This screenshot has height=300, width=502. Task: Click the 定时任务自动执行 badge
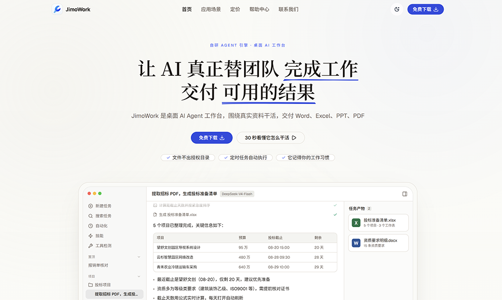(245, 157)
